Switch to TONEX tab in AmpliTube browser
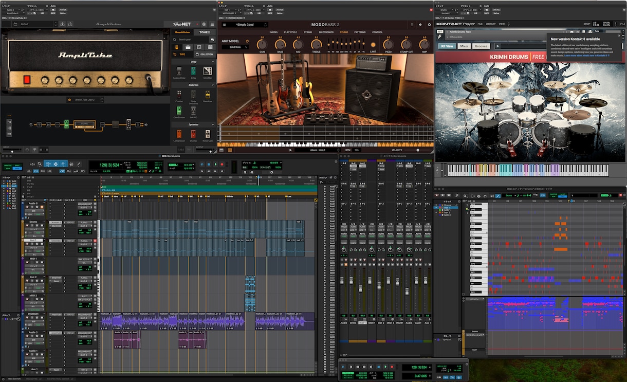627x382 pixels. (x=204, y=32)
